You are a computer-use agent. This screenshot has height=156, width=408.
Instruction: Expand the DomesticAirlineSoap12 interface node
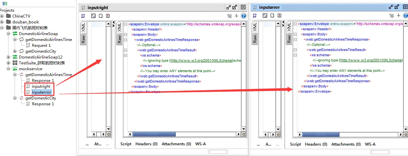pos(9,57)
